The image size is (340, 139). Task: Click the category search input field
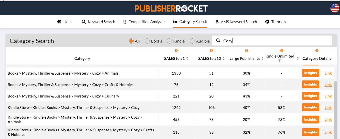[x=272, y=40]
